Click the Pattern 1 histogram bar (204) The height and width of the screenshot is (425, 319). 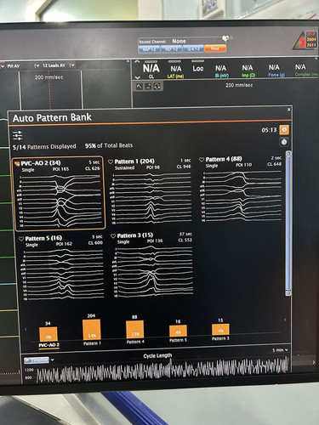(x=91, y=330)
